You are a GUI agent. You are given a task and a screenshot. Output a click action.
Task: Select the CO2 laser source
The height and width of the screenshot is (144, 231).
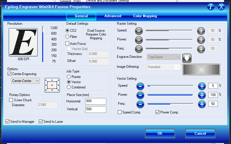tap(67, 30)
